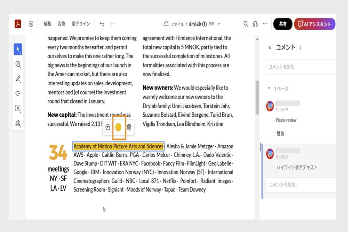Select the selection arrow tool
The image size is (359, 232).
tap(18, 49)
